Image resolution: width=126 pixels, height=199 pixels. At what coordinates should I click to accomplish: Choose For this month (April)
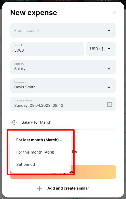[35, 152]
